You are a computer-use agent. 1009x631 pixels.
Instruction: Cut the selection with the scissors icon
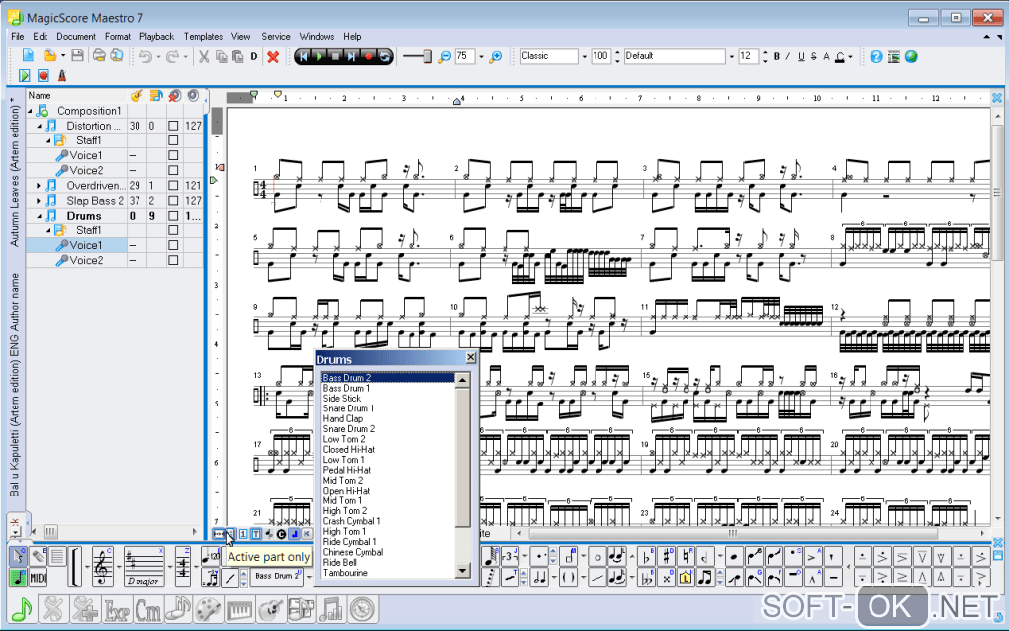click(x=204, y=57)
